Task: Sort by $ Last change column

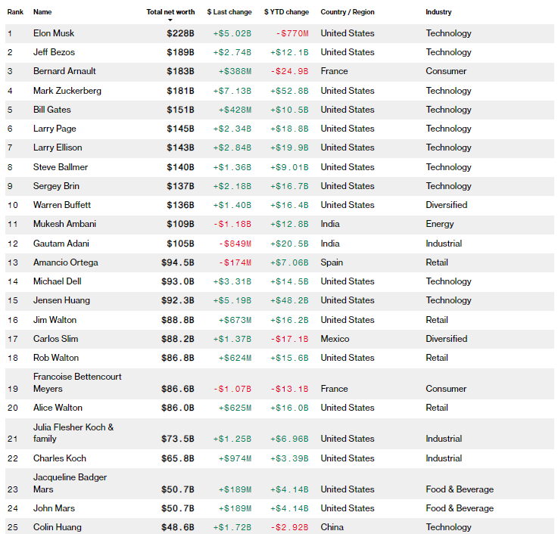Action: point(229,12)
